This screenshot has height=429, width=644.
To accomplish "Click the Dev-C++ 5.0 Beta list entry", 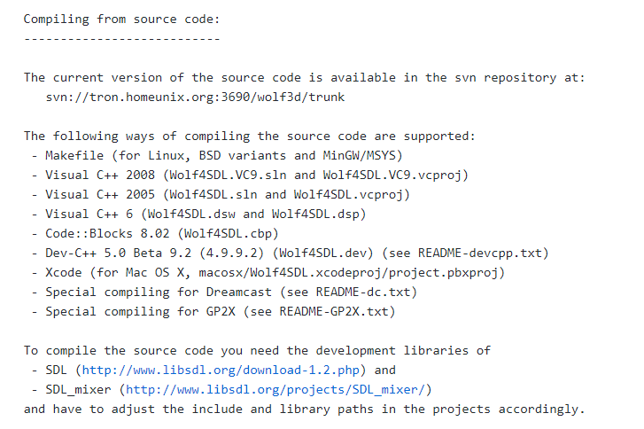I will pyautogui.click(x=291, y=253).
